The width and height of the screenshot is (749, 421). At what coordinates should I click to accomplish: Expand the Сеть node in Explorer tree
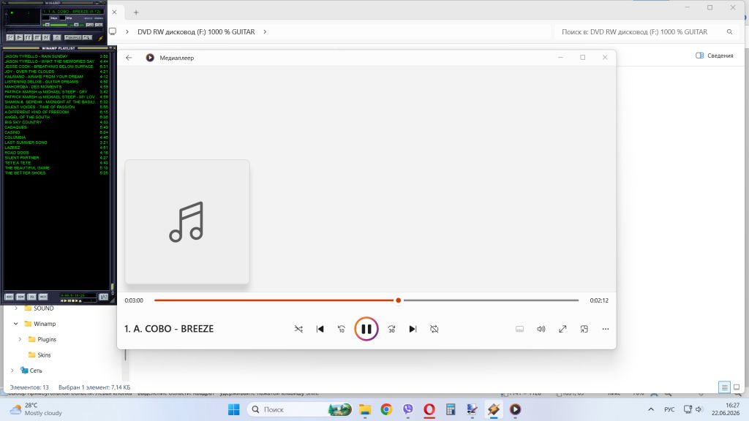coord(12,371)
